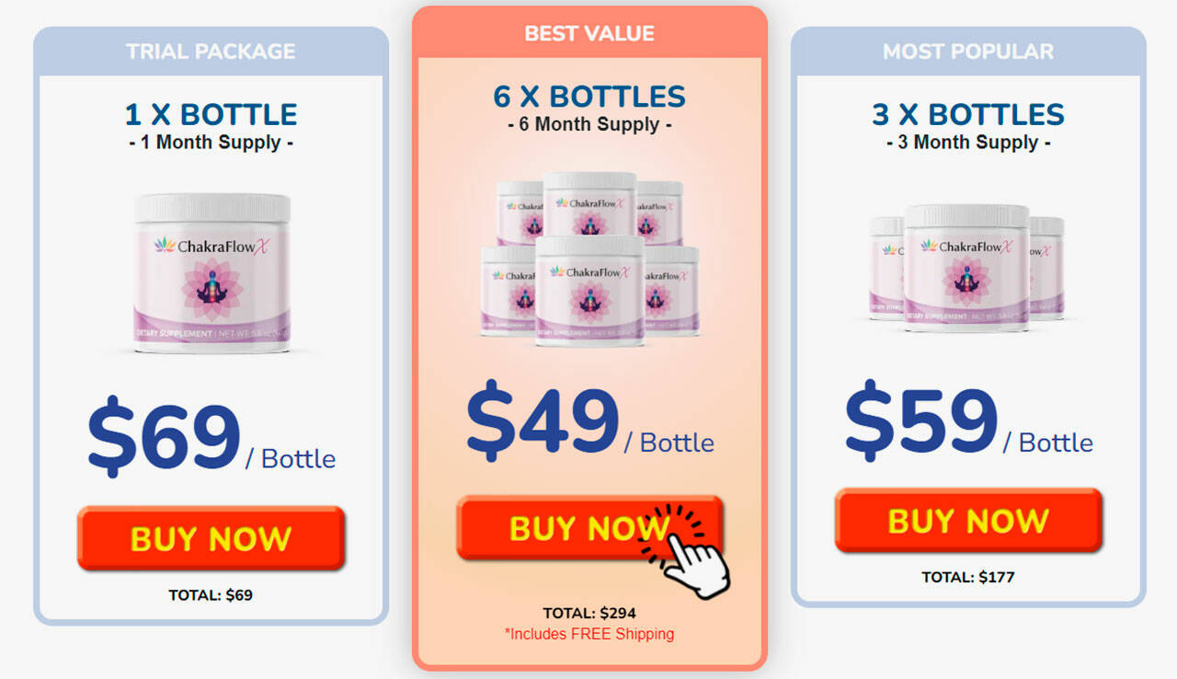Select the BEST VALUE header
This screenshot has width=1177, height=679.
point(589,34)
